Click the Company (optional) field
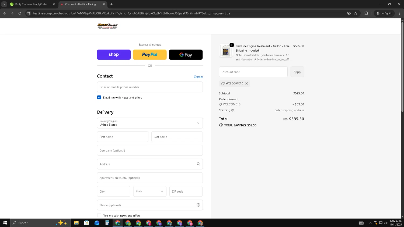 (150, 150)
